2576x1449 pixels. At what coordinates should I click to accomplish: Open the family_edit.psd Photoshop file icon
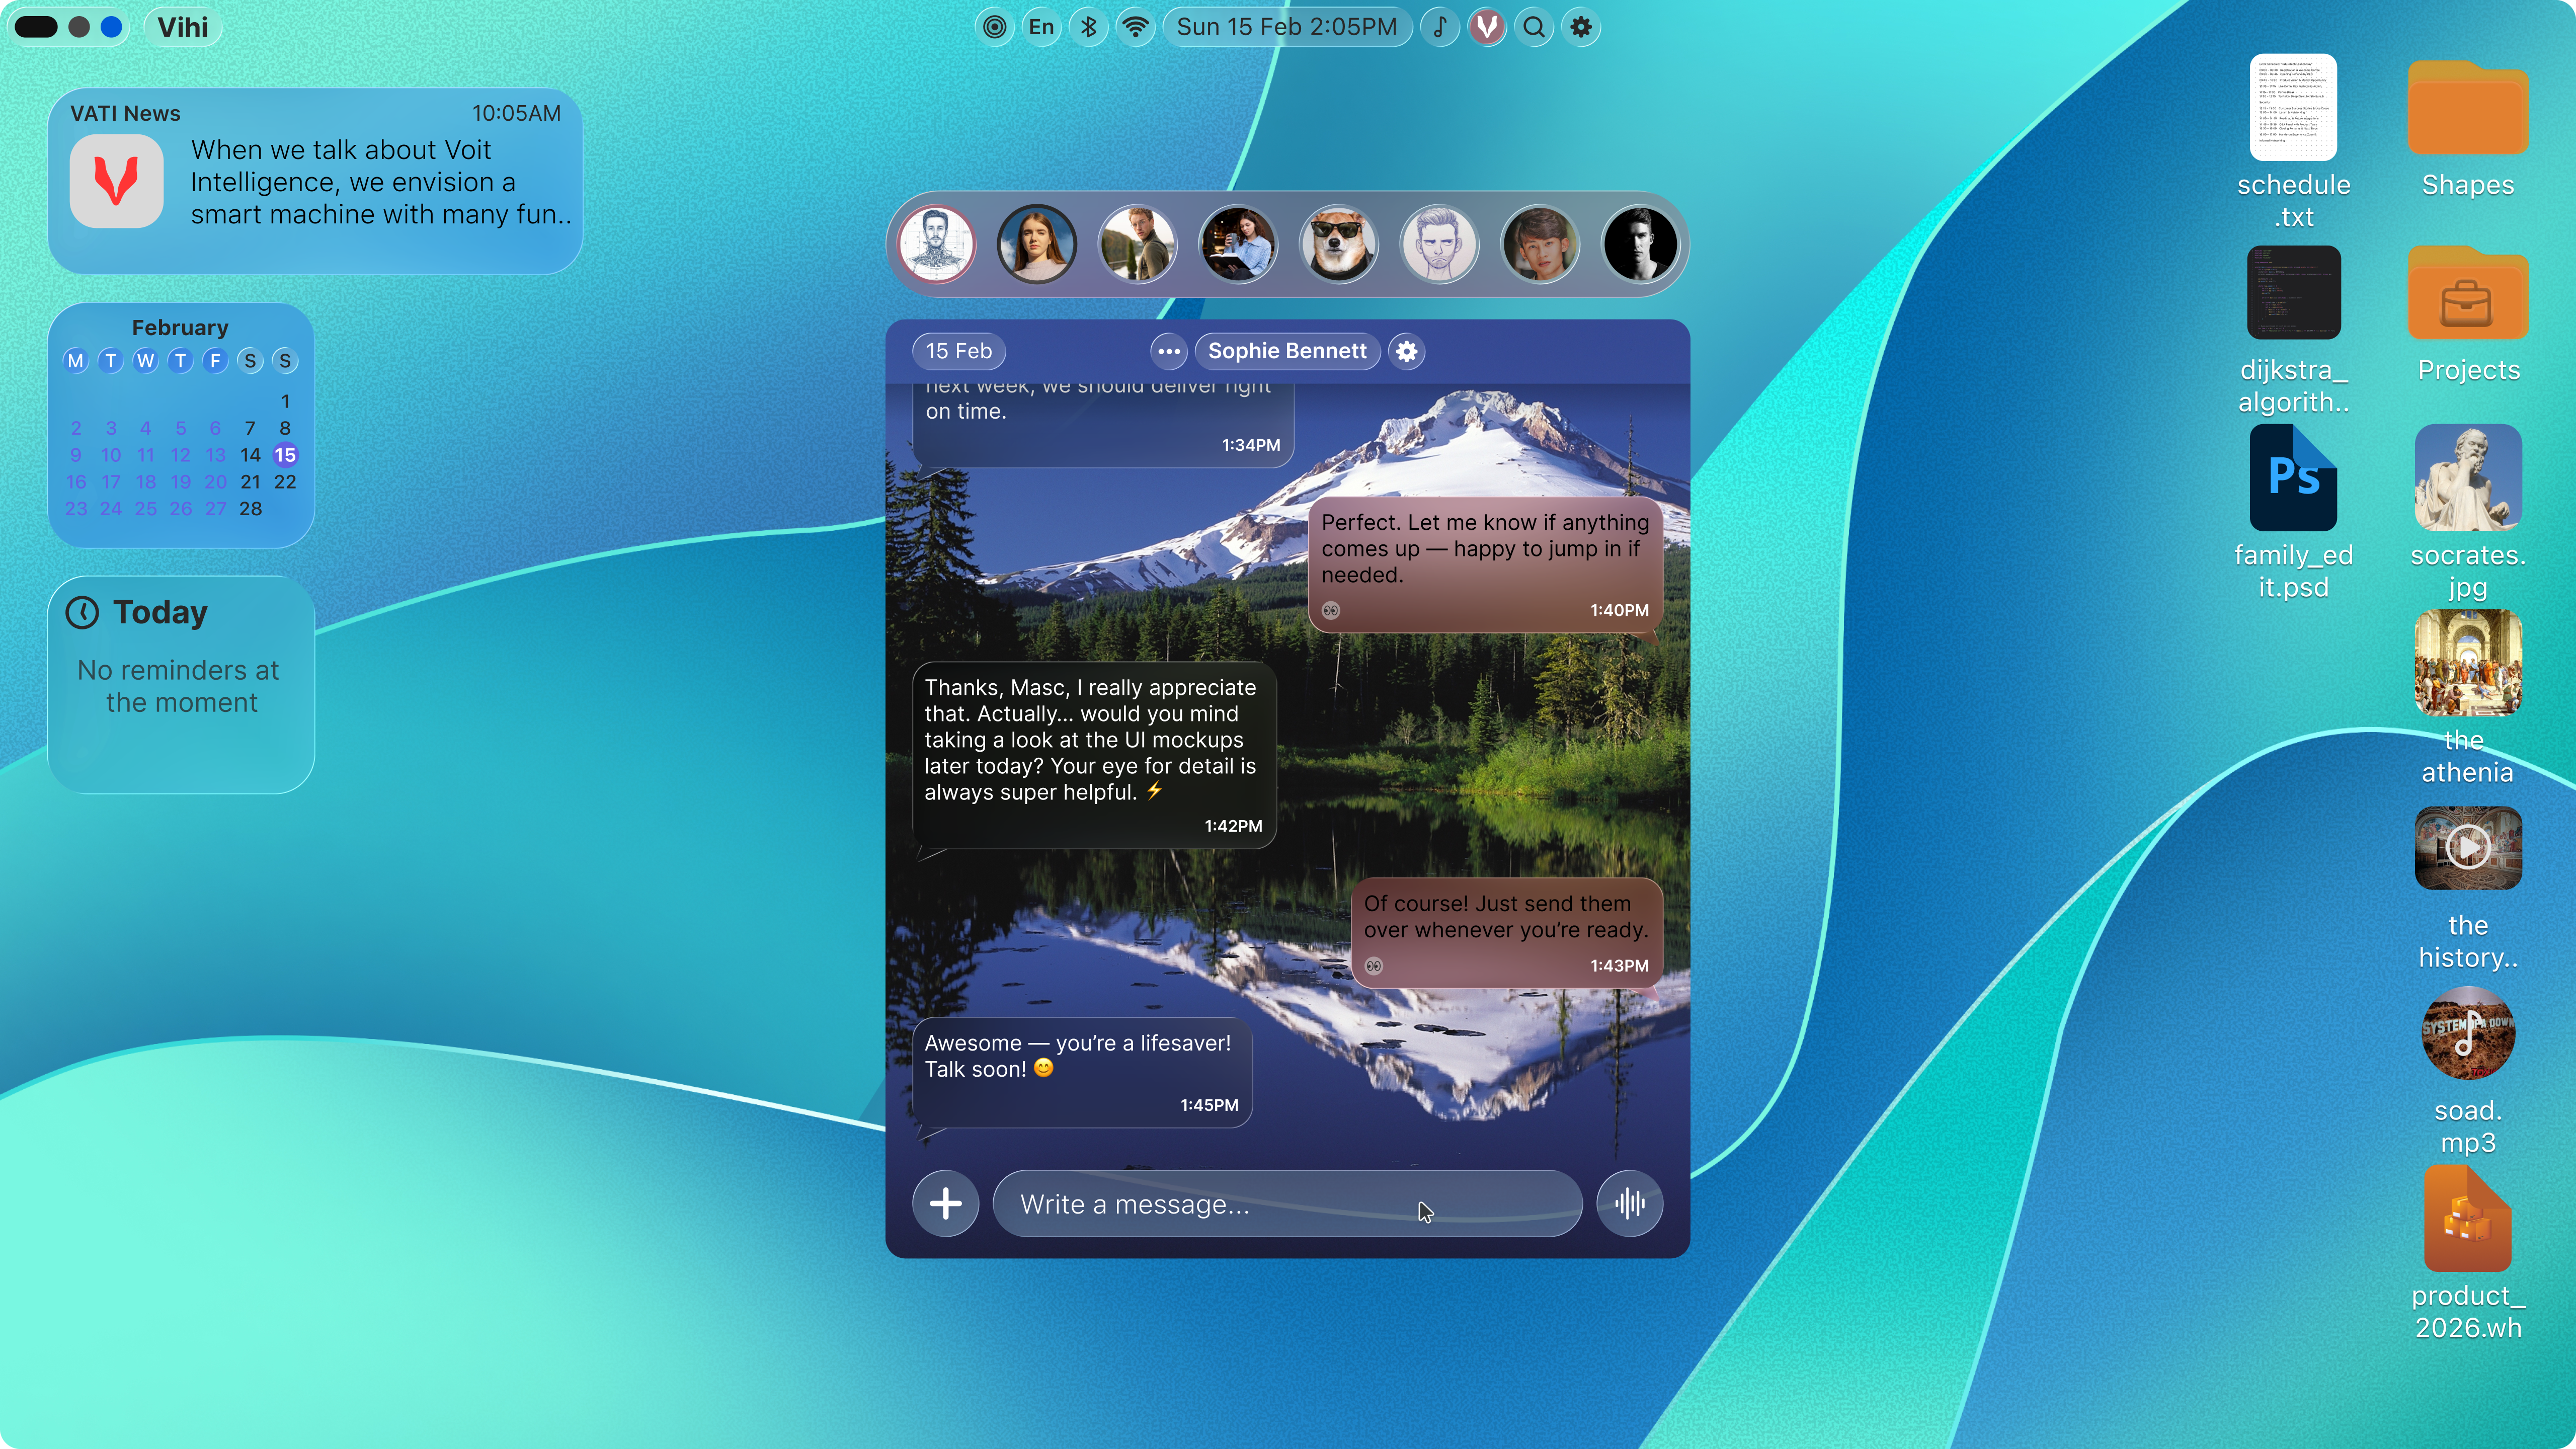coord(2292,479)
